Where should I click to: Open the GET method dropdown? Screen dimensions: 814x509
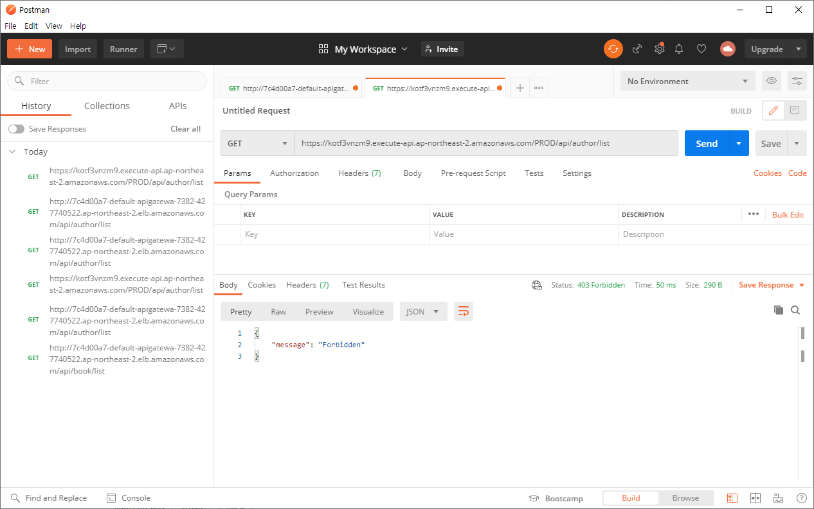pyautogui.click(x=257, y=143)
